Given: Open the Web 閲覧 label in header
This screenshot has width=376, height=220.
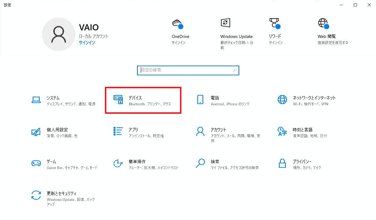Looking at the screenshot, I should [327, 36].
